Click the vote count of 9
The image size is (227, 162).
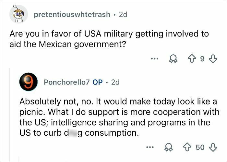(x=203, y=59)
